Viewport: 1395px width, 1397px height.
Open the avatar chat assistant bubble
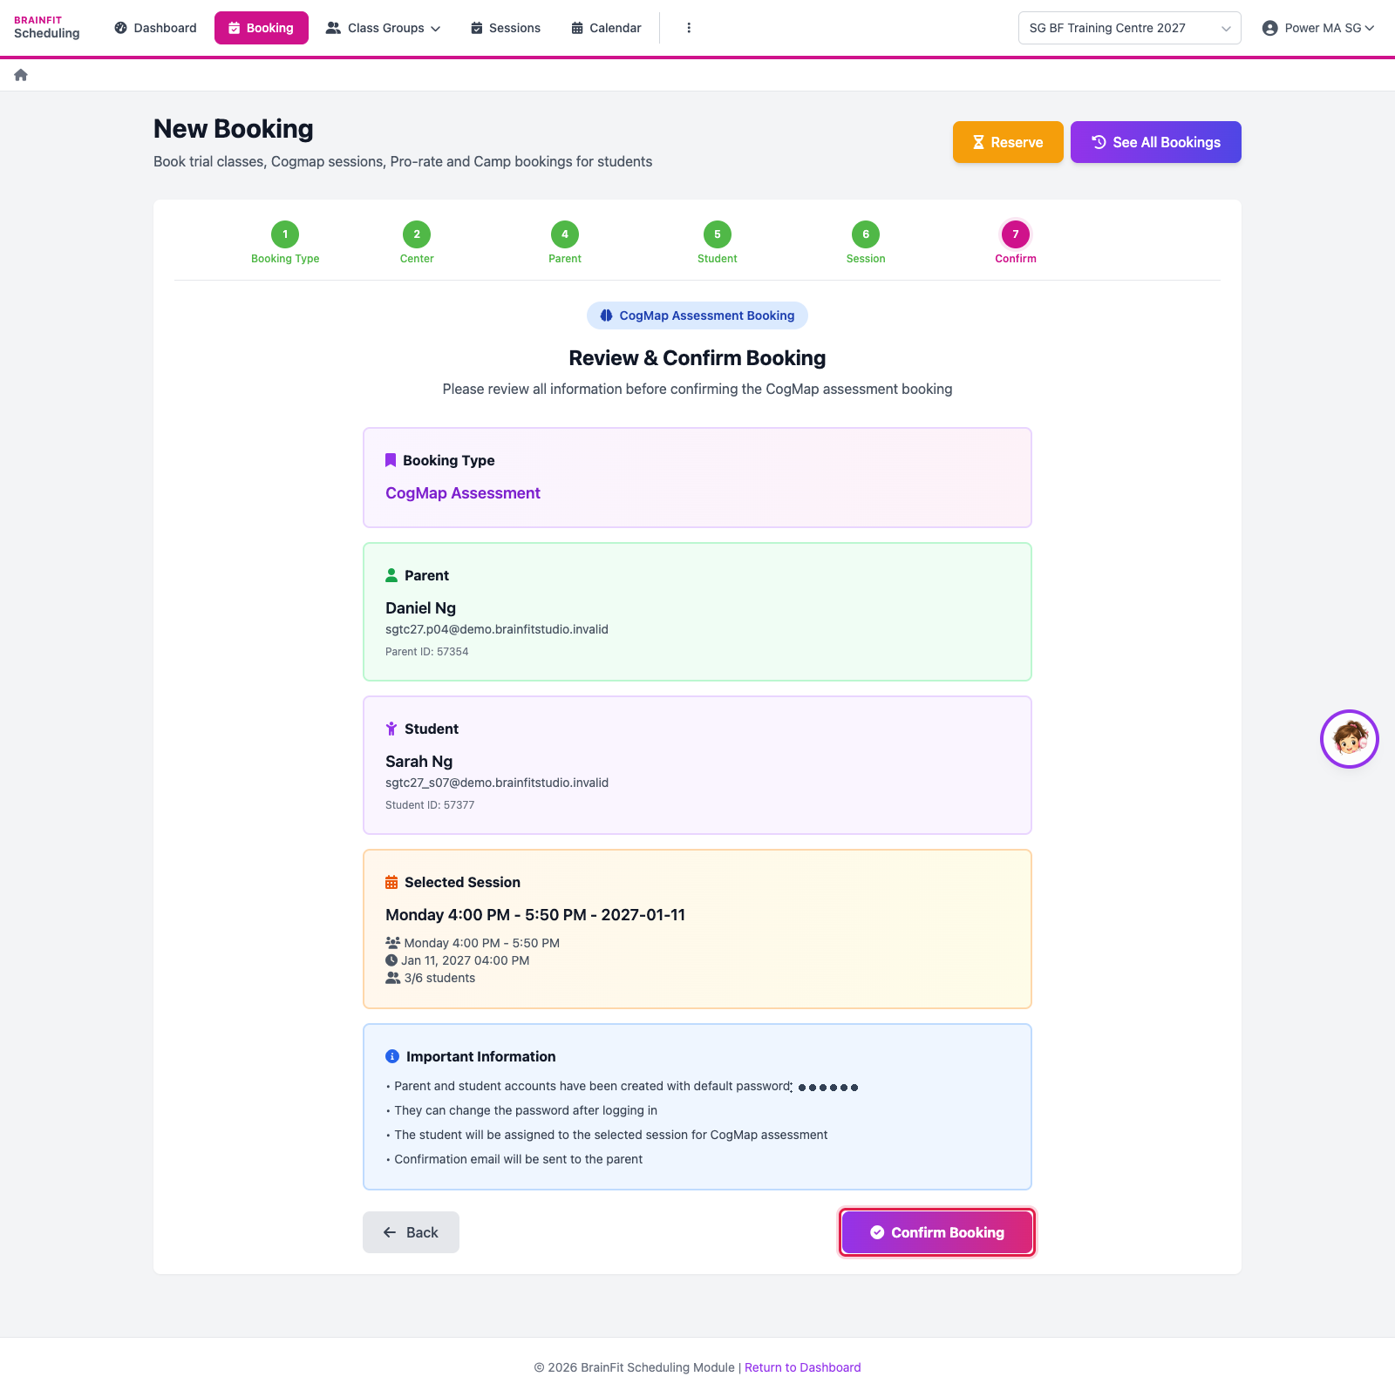(1349, 739)
